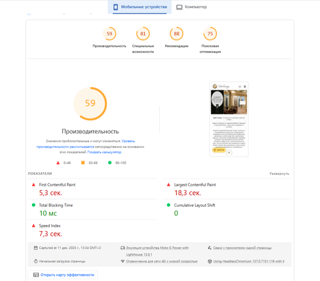Select the Cumulative Layout Shift label
This screenshot has height=281, width=320.
pos(195,205)
